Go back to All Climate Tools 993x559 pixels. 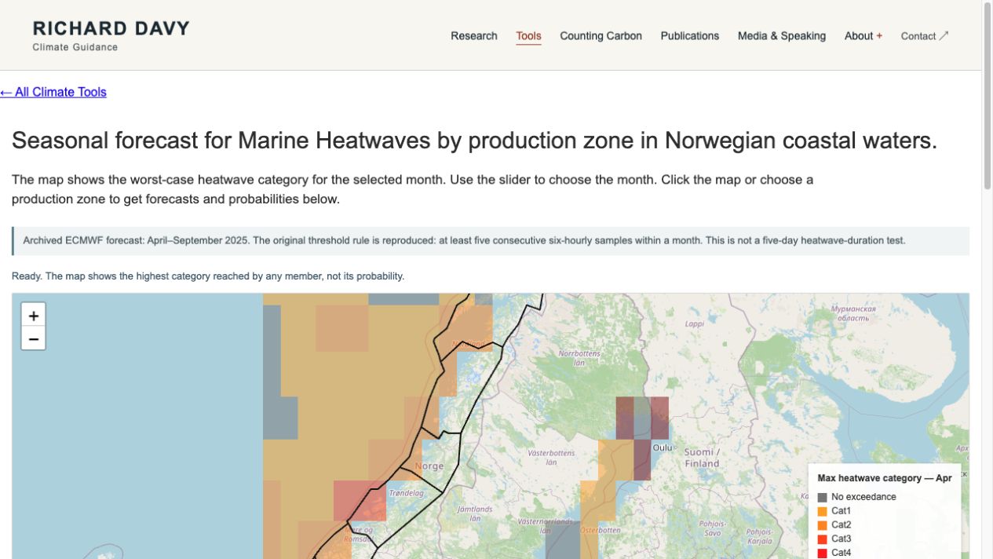click(53, 92)
